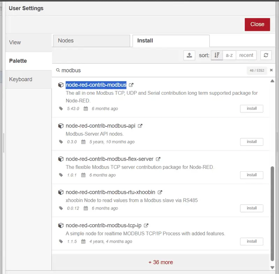Image resolution: width=279 pixels, height=274 pixels.
Task: Open the Keyboard settings section
Action: (29, 79)
